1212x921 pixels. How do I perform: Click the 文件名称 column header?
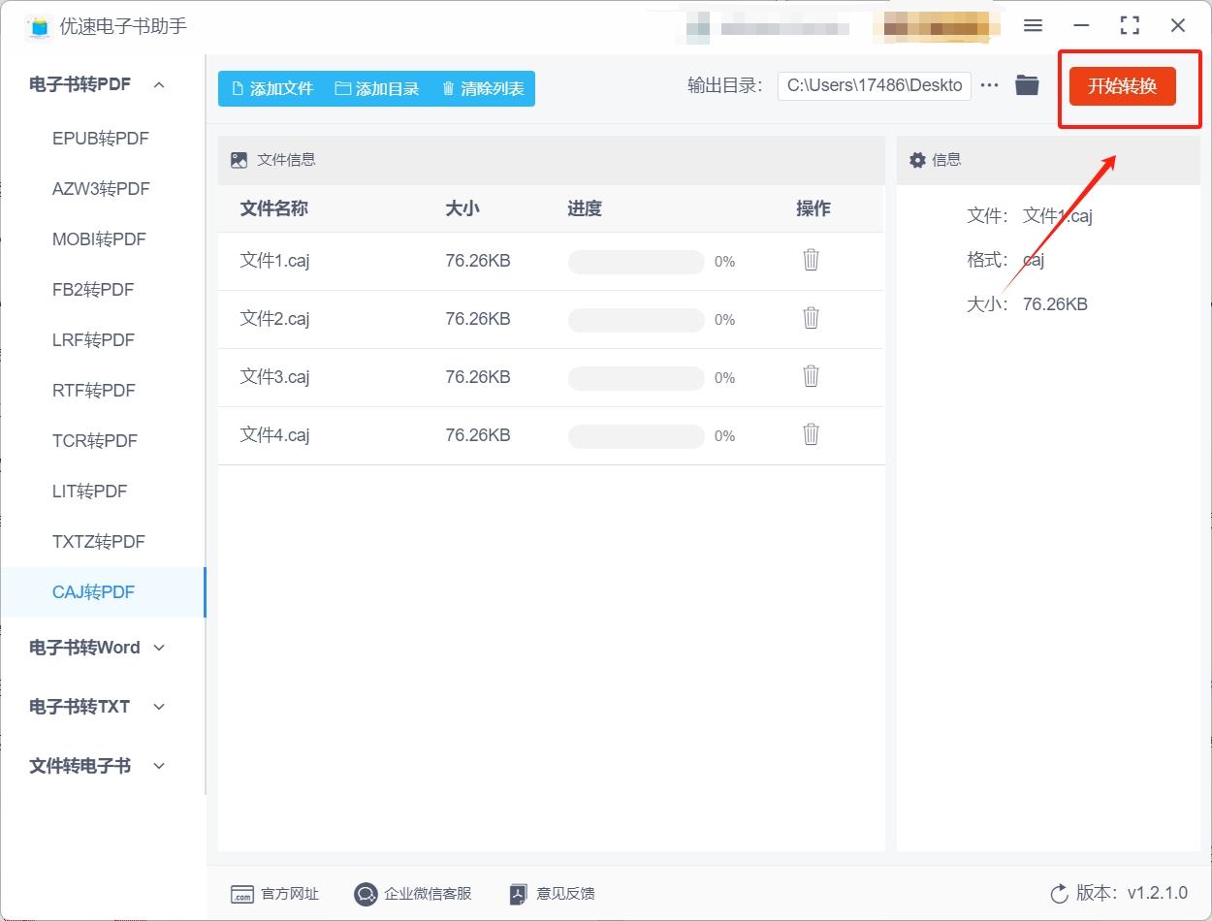coord(274,208)
